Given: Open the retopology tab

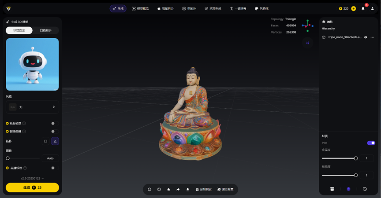Looking at the screenshot, I should pyautogui.click(x=189, y=8).
